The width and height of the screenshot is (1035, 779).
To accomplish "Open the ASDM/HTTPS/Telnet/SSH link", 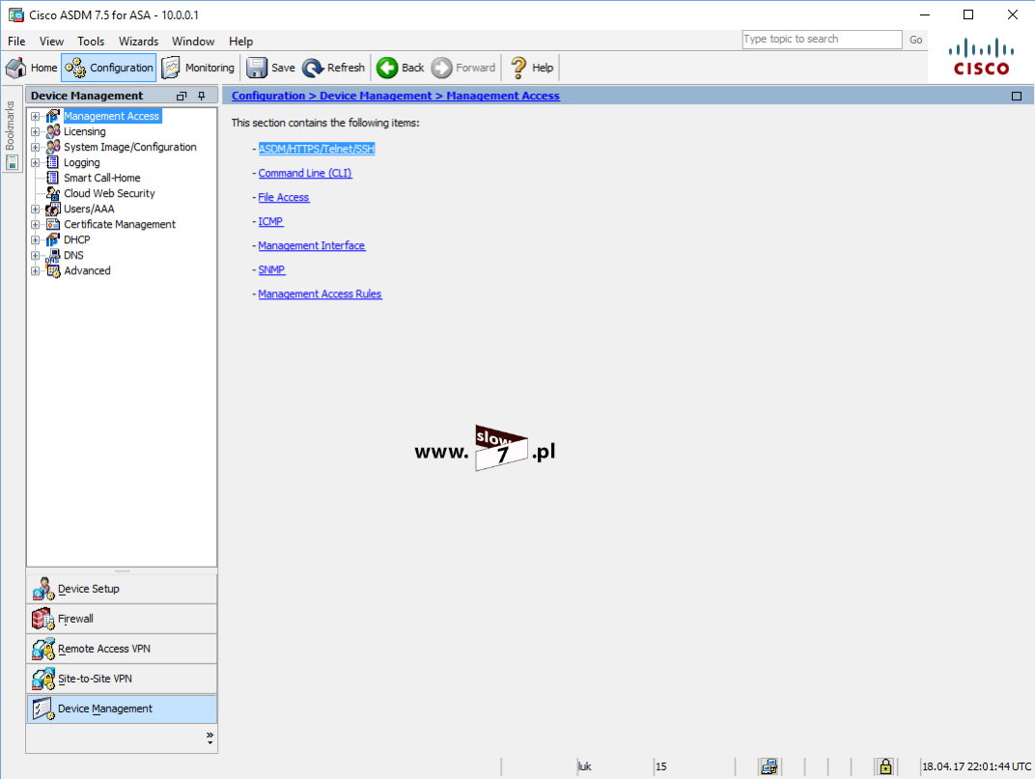I will point(316,149).
